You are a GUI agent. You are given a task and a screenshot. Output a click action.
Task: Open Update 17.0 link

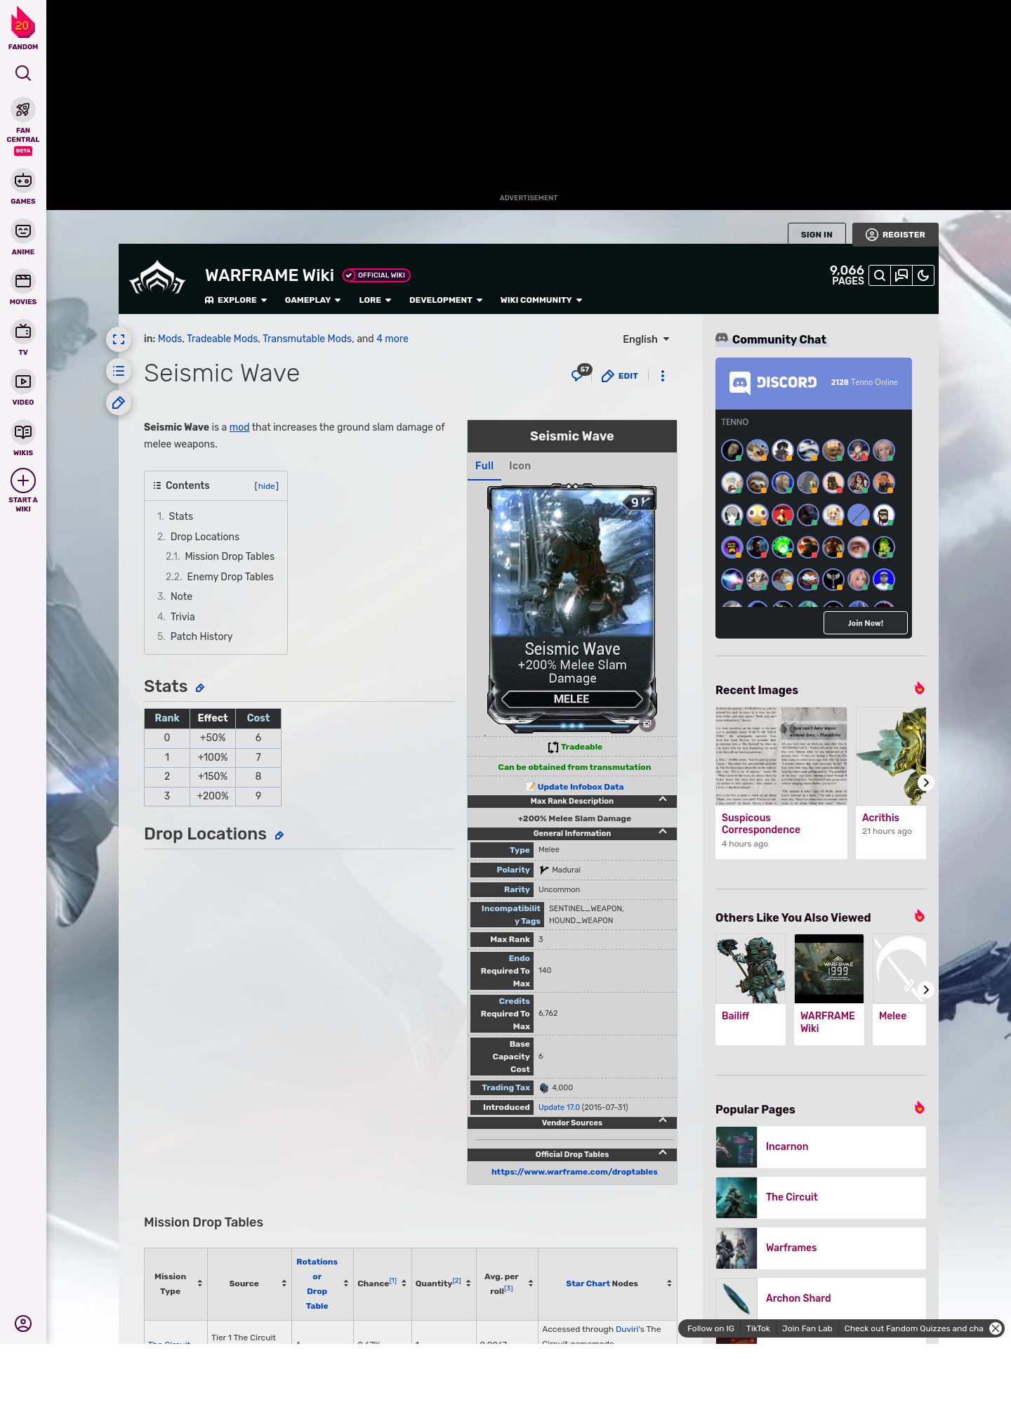click(559, 1107)
